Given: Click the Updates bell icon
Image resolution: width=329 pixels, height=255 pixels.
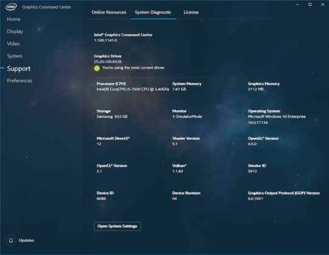Looking at the screenshot, I should (x=11, y=240).
